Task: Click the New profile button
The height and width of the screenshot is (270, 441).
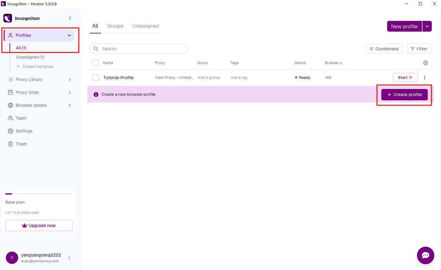Action: (404, 26)
